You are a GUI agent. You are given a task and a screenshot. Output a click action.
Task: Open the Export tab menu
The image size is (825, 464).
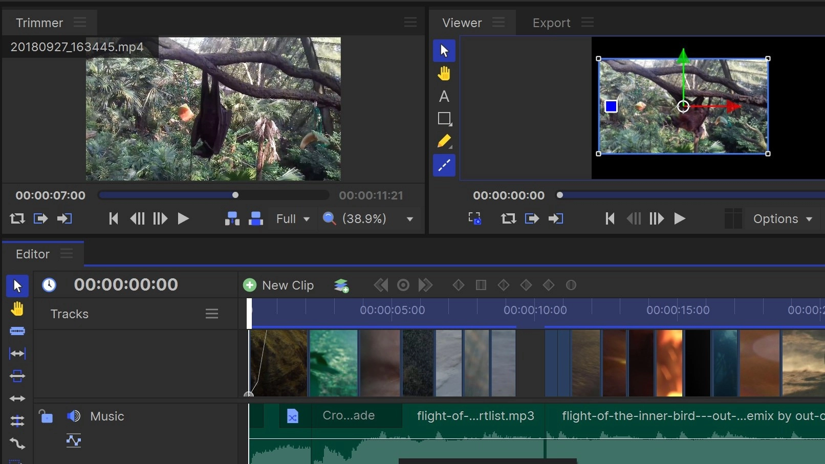click(588, 23)
